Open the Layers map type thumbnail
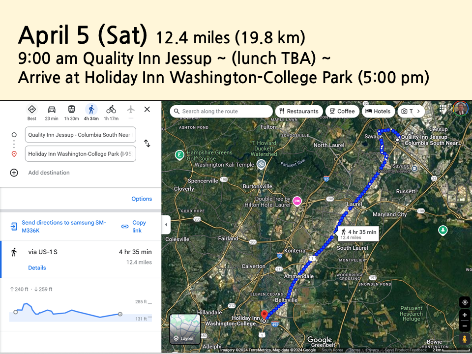The width and height of the screenshot is (472, 354). pyautogui.click(x=185, y=329)
